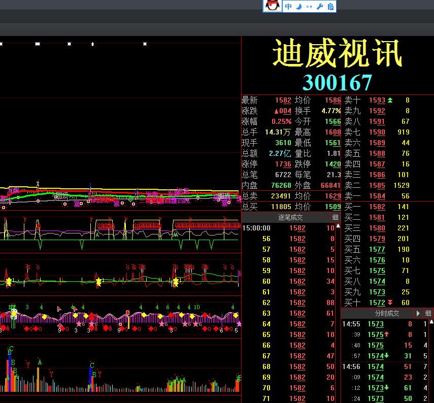Viewport: 434px width, 403px height.
Task: Click the 最低 price 1561
Action: click(332, 143)
